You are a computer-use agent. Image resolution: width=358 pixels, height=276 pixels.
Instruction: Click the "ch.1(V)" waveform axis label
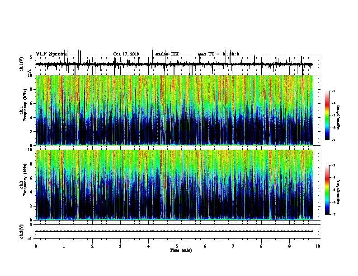[x=22, y=64]
